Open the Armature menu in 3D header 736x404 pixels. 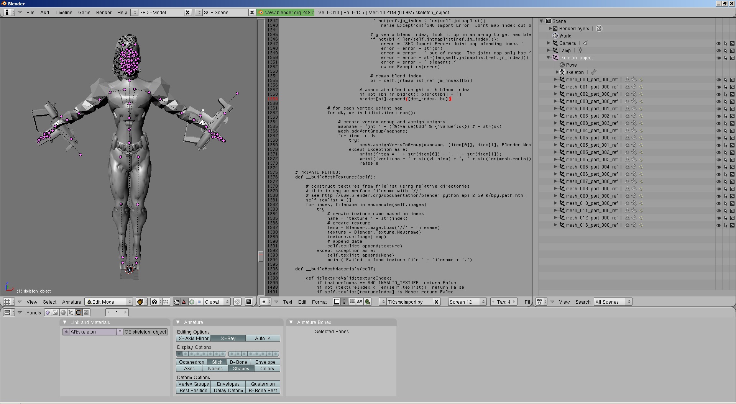click(x=72, y=302)
